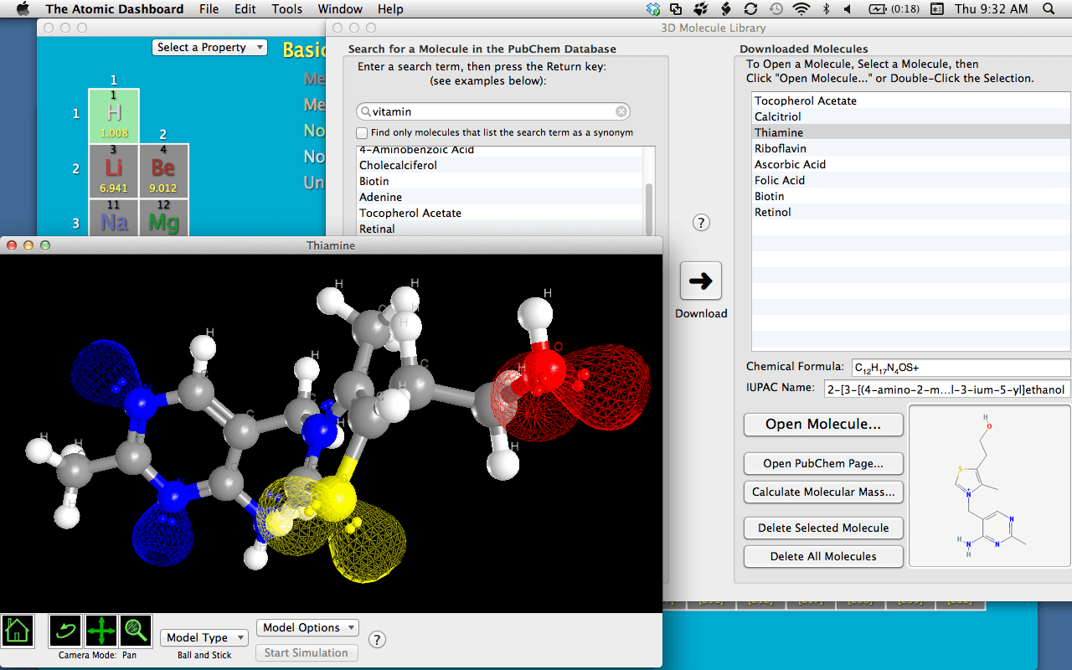Select Biotin in Downloaded Molecules
1072x670 pixels.
point(911,196)
